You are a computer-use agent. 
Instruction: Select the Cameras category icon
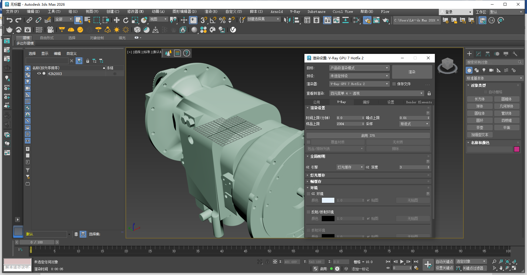(491, 70)
